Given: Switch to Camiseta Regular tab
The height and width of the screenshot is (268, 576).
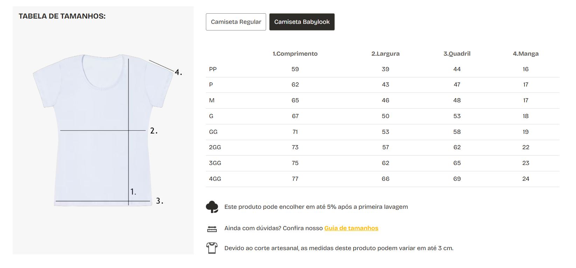Looking at the screenshot, I should [236, 22].
